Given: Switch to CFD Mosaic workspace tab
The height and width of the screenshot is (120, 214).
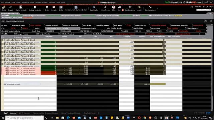Looking at the screenshot, I should [24, 113].
